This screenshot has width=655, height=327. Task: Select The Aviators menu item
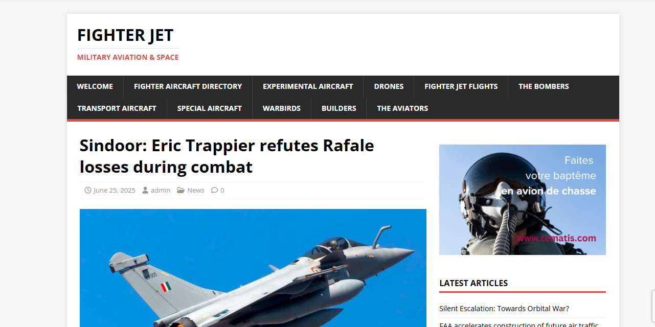pos(402,108)
